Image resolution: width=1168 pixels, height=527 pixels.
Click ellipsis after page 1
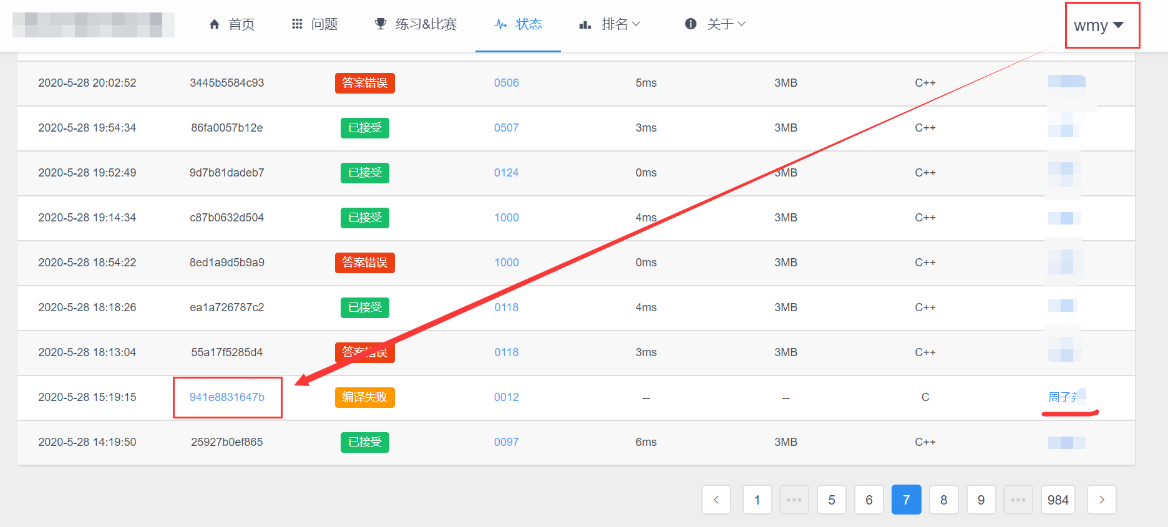[x=794, y=500]
